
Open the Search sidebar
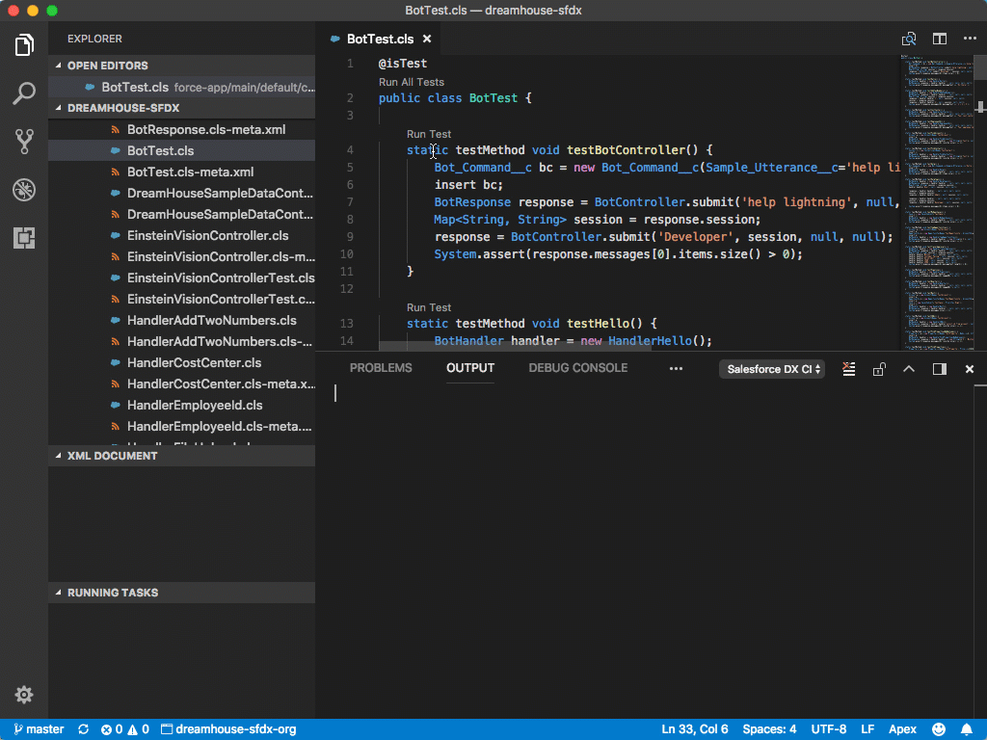23,92
